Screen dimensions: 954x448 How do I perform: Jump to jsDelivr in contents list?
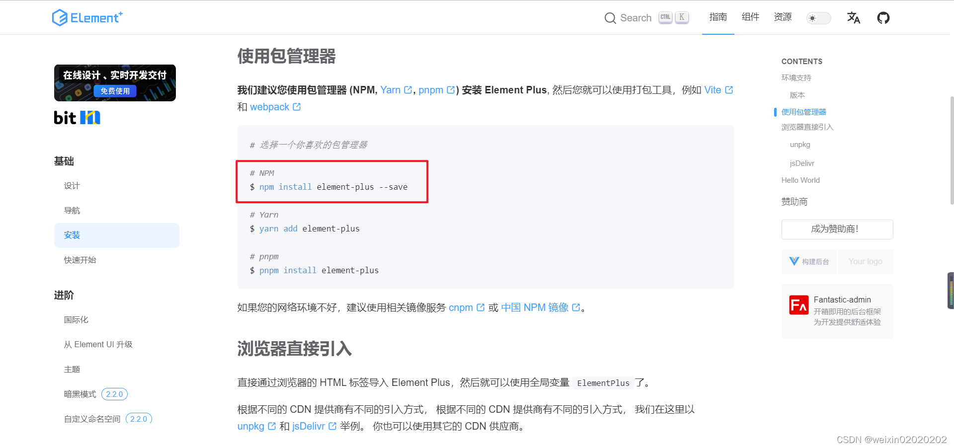pos(802,163)
